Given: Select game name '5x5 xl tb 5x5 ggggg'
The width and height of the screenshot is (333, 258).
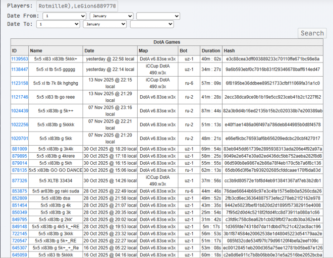Looking at the screenshot, I should tap(55, 70).
